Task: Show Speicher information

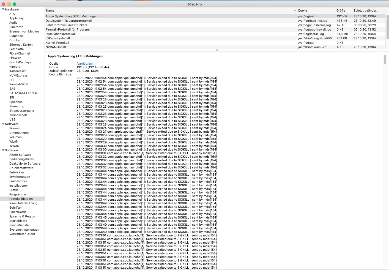Action: tap(16, 102)
